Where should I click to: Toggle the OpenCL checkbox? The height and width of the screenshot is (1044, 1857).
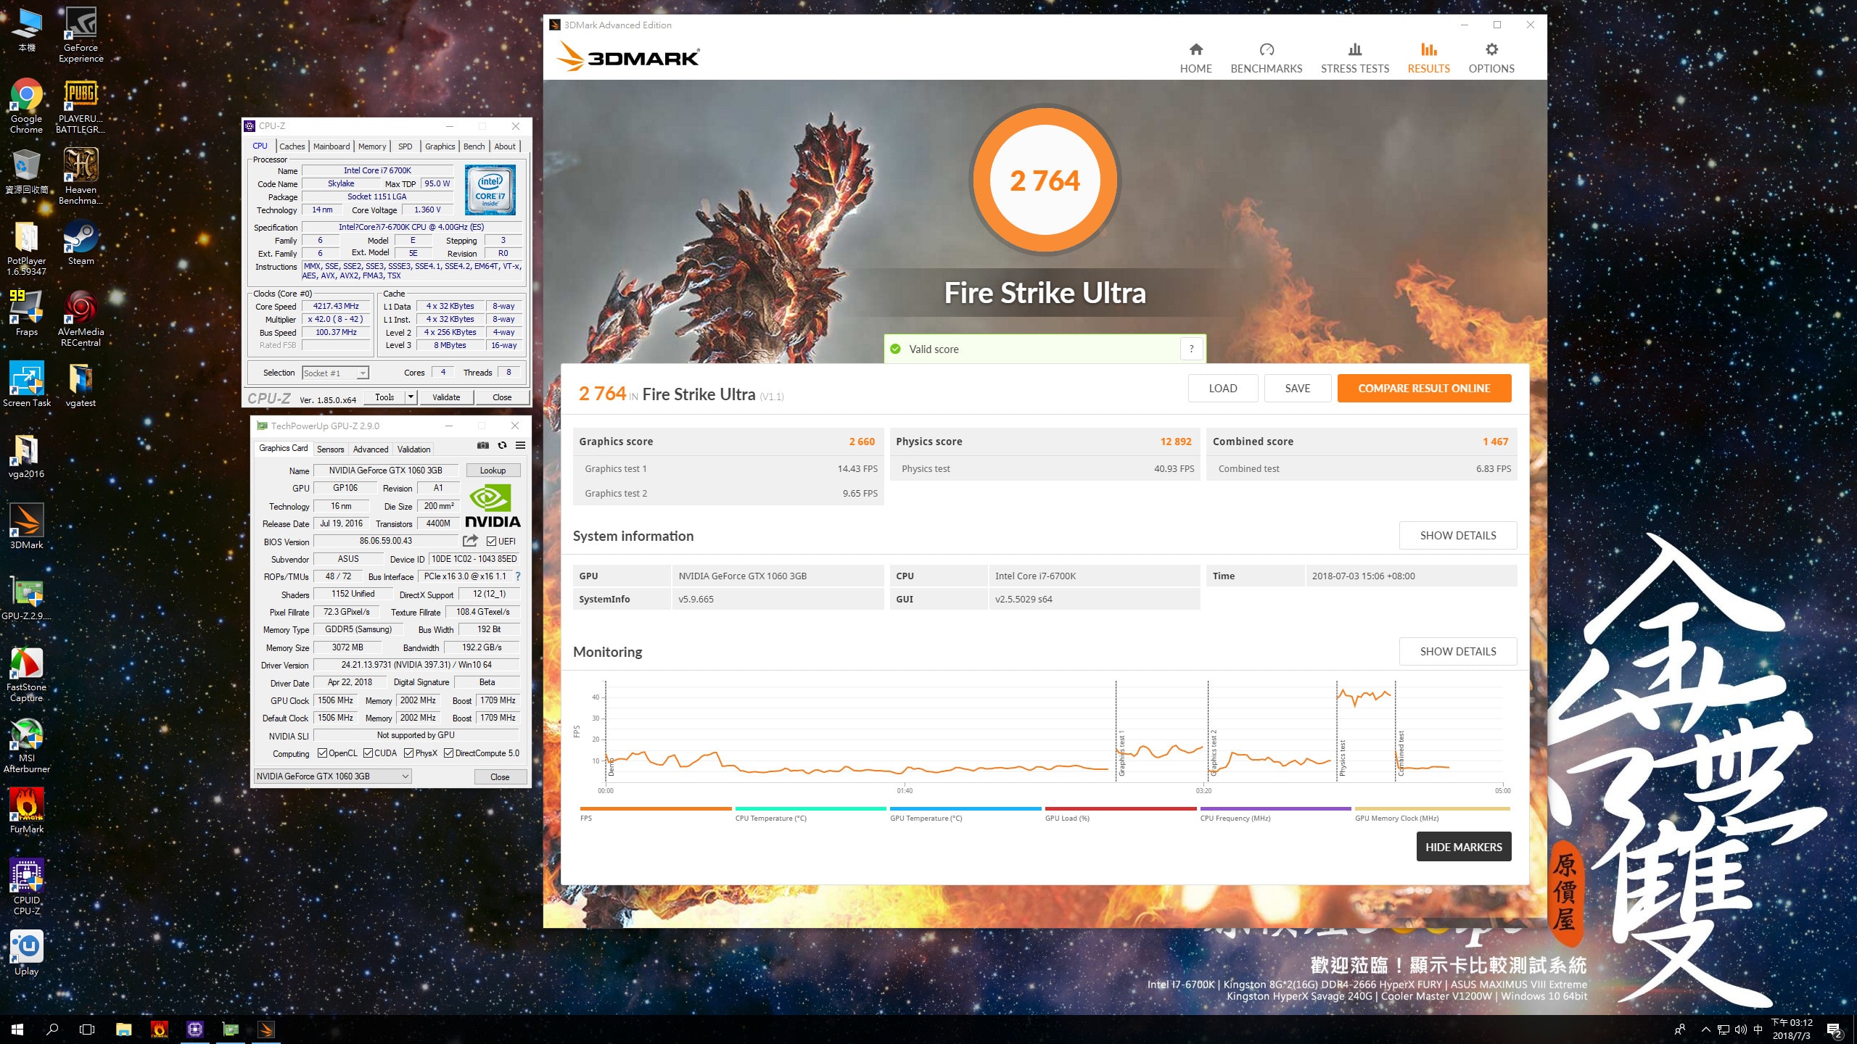coord(322,753)
